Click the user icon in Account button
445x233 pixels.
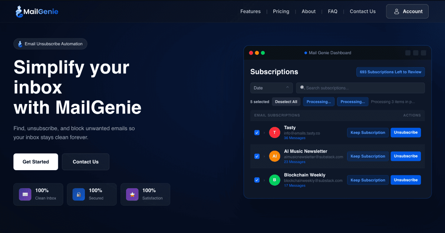click(x=396, y=11)
